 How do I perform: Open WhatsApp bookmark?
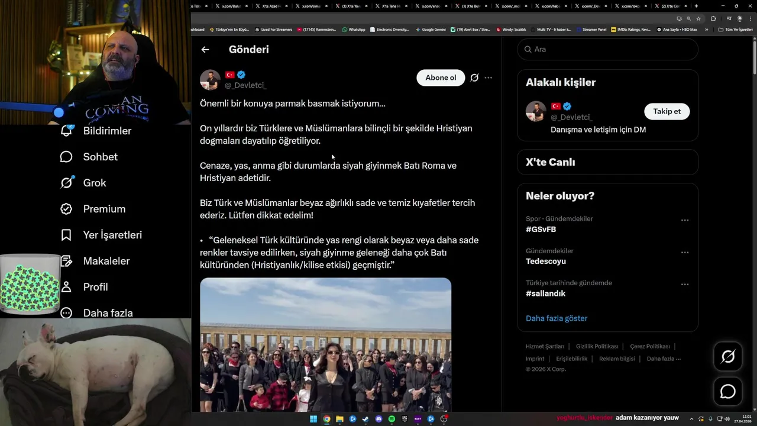click(x=354, y=30)
